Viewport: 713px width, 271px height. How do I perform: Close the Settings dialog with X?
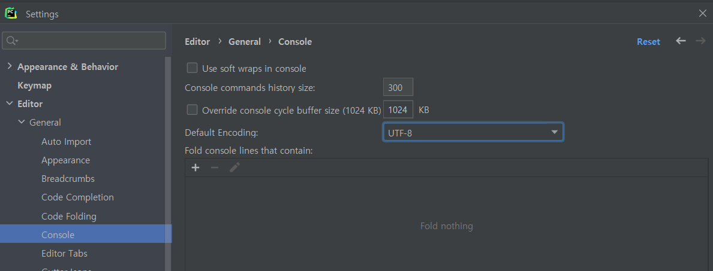tap(703, 13)
